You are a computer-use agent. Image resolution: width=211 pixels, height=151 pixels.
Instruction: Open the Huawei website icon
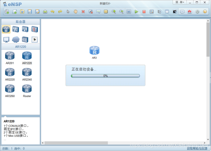pos(190,12)
